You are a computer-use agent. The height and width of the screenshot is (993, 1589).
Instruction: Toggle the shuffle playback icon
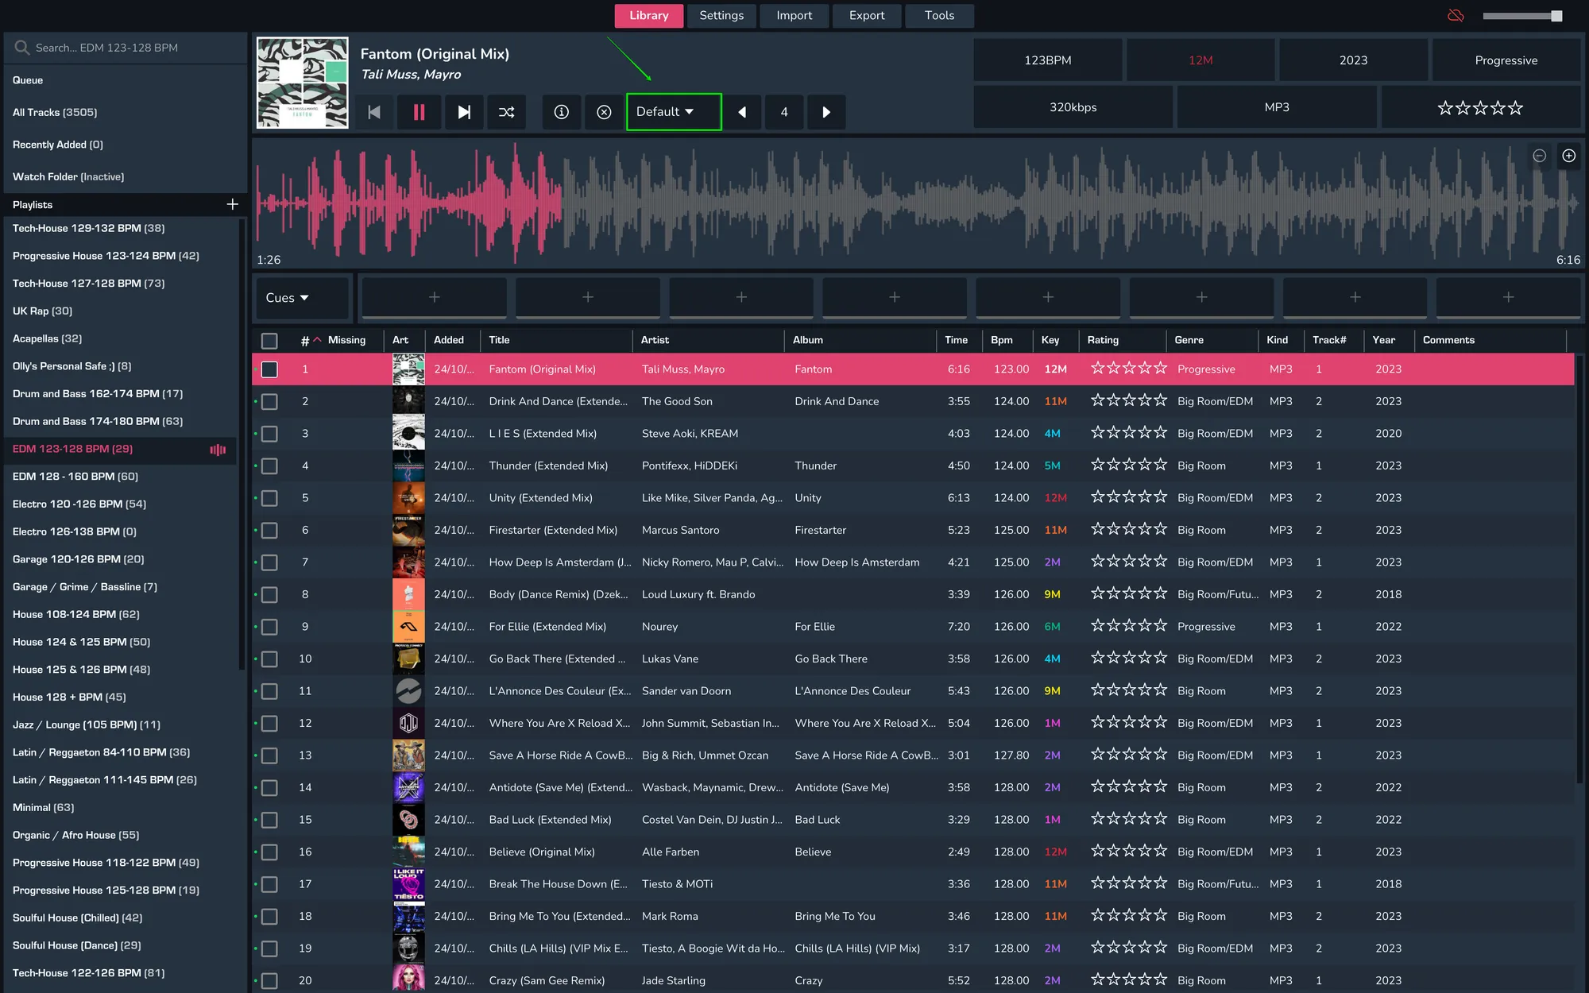(506, 112)
